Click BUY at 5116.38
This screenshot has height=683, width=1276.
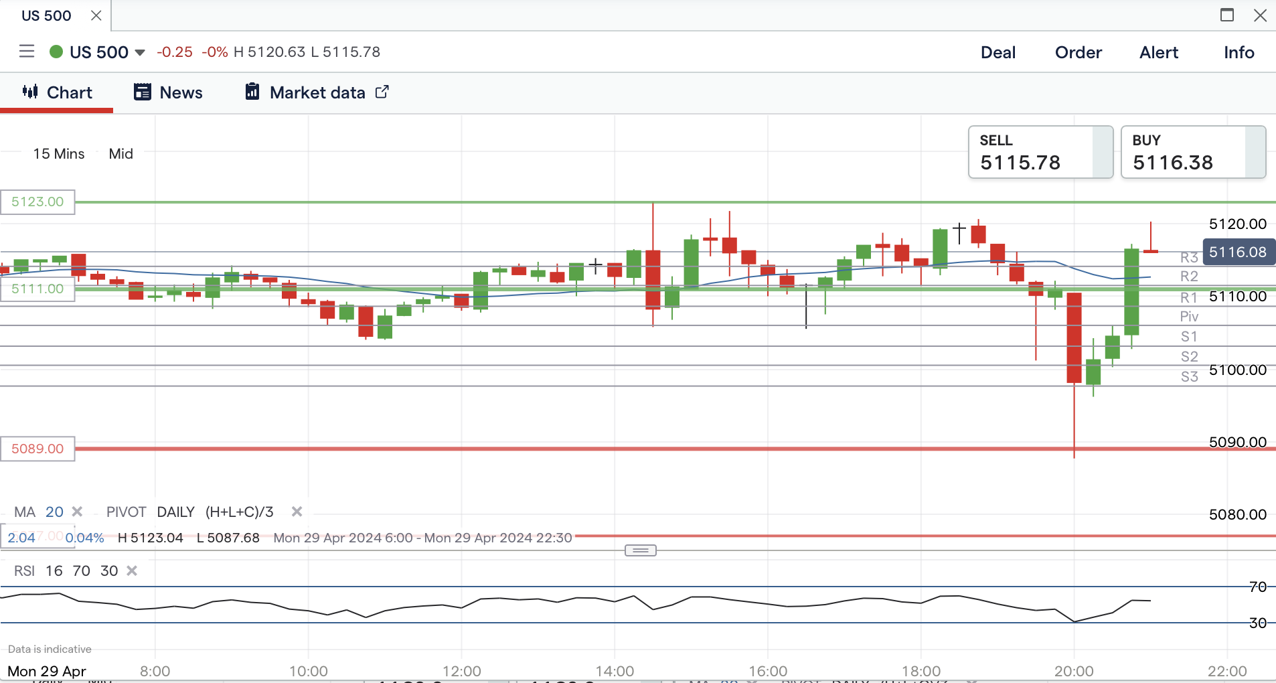tap(1193, 152)
